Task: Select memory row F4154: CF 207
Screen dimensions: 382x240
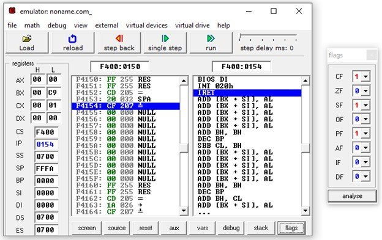Action: [125, 106]
